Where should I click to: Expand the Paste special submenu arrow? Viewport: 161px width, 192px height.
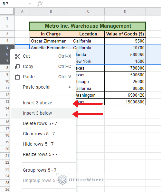click(70, 87)
